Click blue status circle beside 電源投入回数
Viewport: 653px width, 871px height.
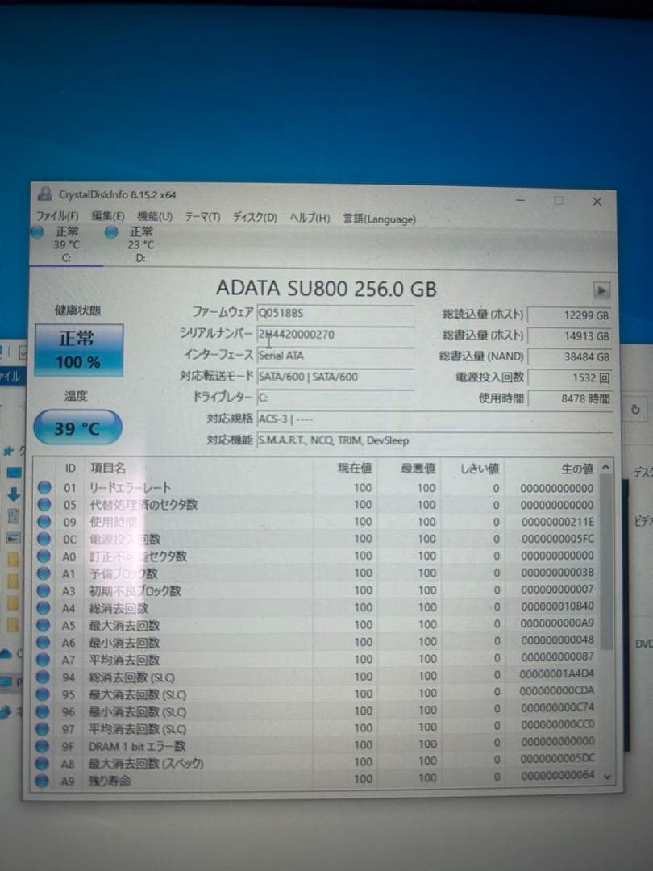point(43,539)
